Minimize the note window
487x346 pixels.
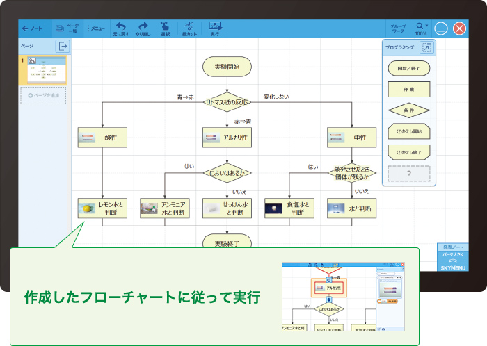(x=440, y=29)
